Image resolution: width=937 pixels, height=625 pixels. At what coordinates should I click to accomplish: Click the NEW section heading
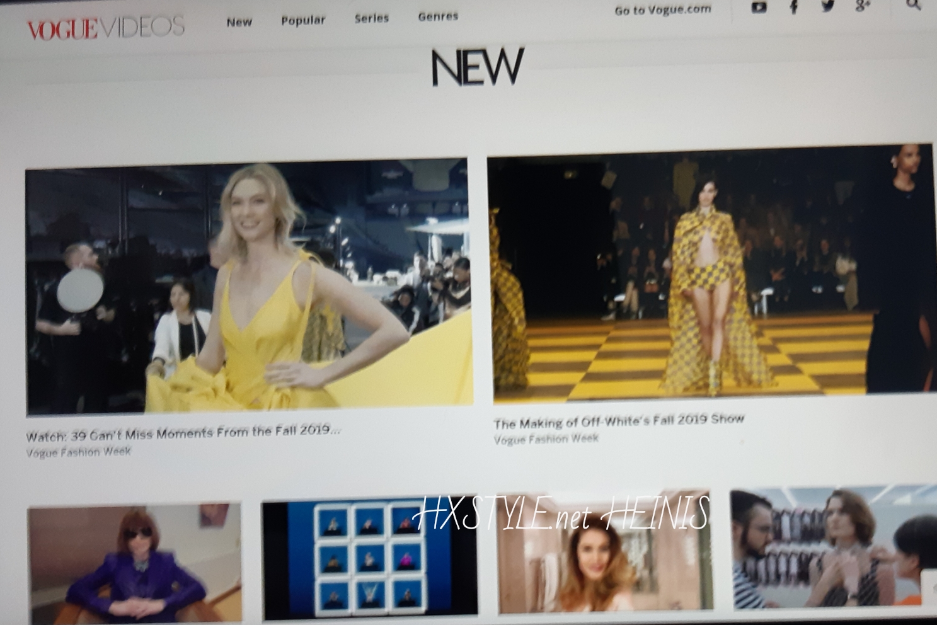click(478, 67)
